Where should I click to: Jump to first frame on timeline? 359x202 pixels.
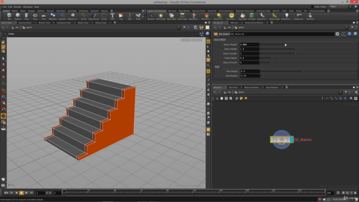[x=6, y=193]
